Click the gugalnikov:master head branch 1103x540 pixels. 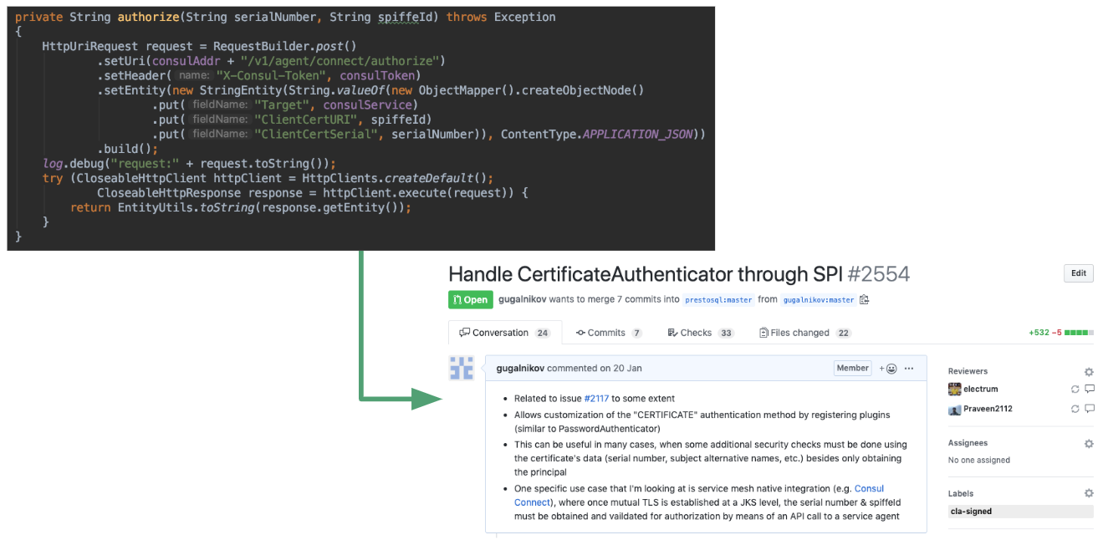819,300
